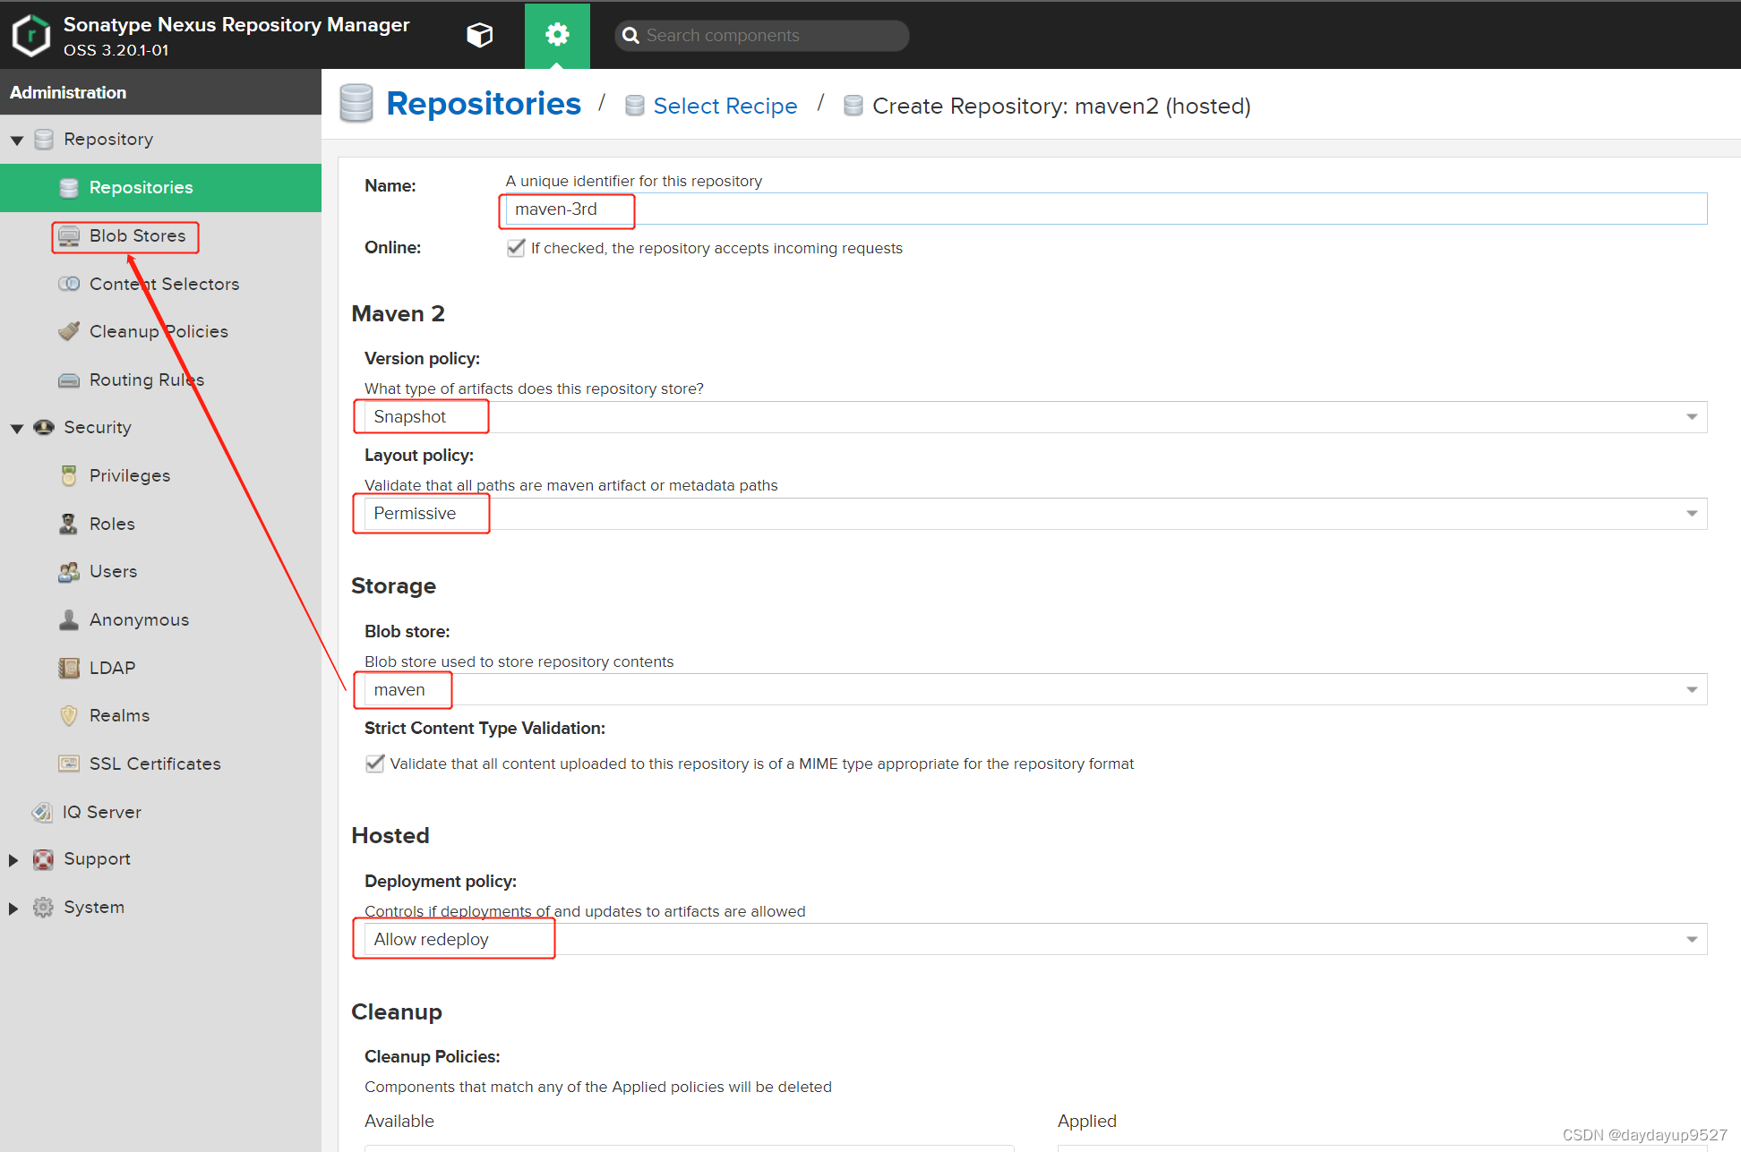Collapse the Security tree section
Image resolution: width=1741 pixels, height=1152 pixels.
click(16, 429)
